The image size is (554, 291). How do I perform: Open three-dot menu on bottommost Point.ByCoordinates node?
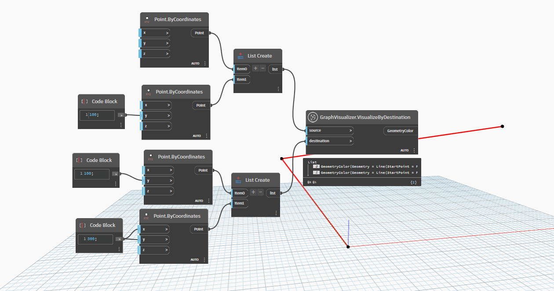(x=204, y=259)
